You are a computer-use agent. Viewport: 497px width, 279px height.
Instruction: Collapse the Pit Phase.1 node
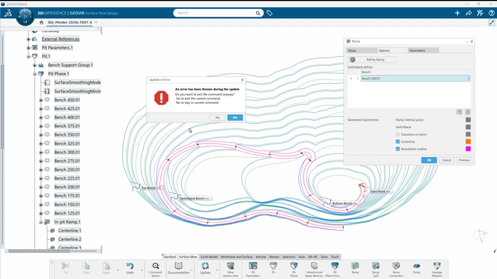35,74
